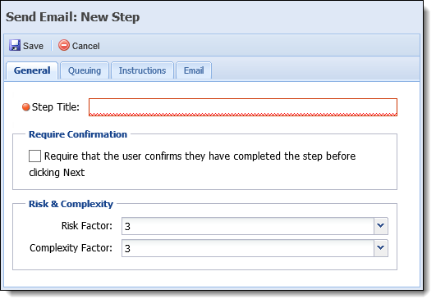
Task: Click the Send Email: New Step title
Action: (73, 17)
